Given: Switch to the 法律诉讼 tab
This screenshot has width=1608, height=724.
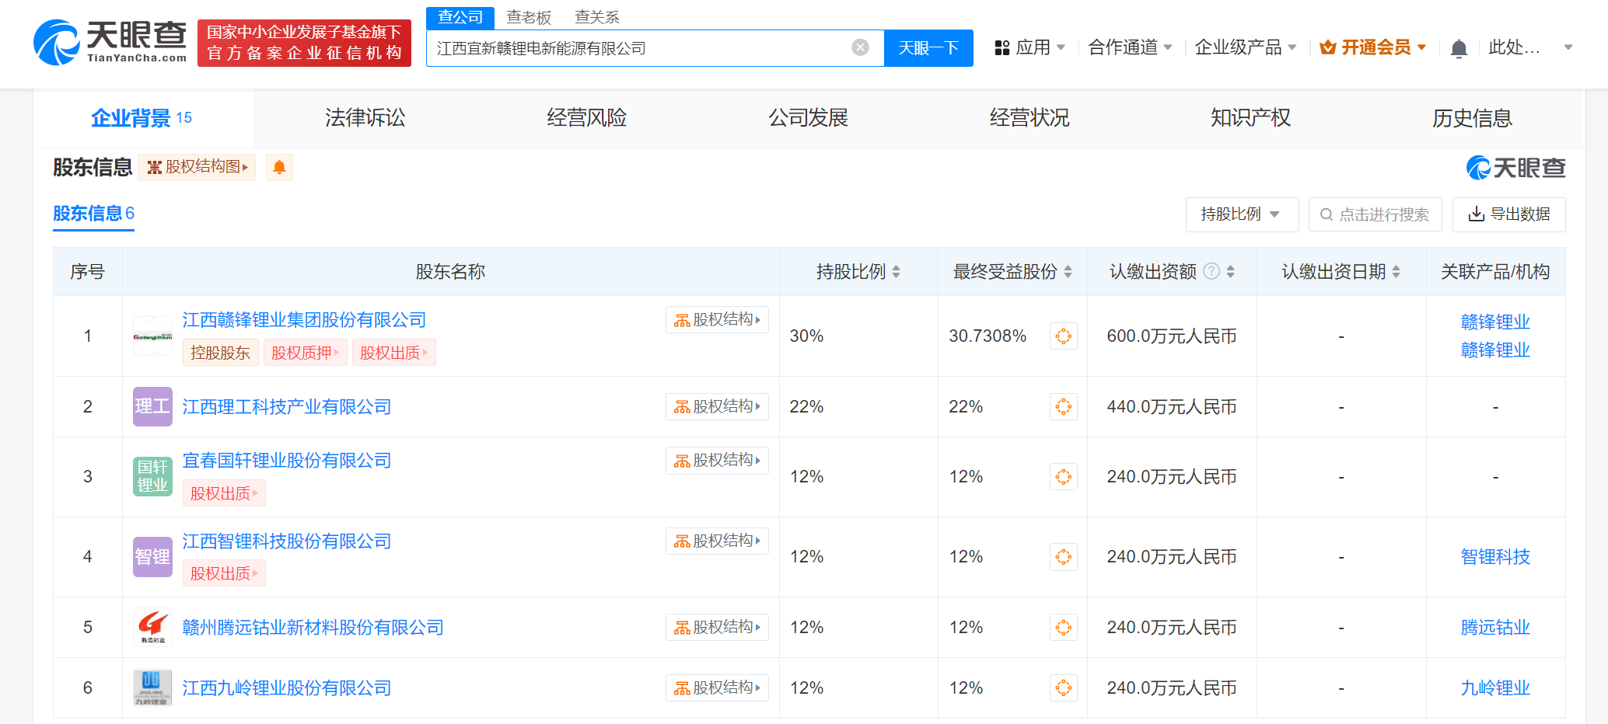Looking at the screenshot, I should coord(365,118).
